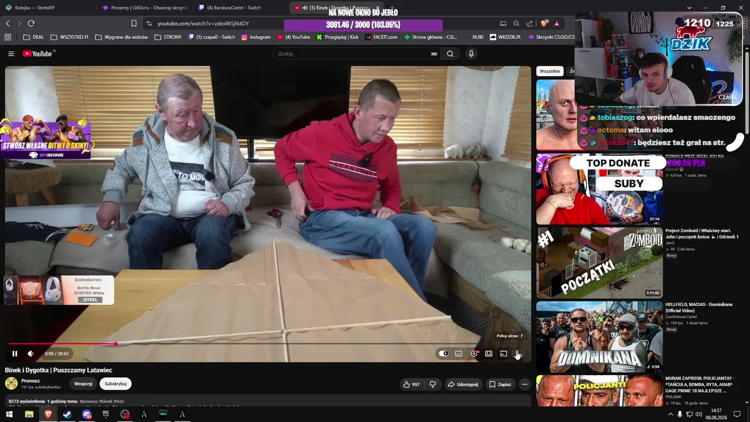Like the video with 957 likes
This screenshot has width=750, height=422.
411,384
